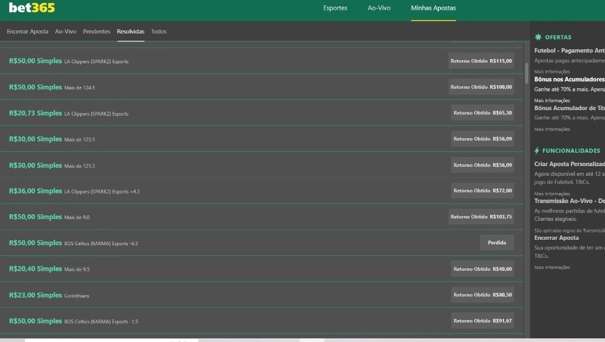Open Encerrar Aposta feature in sidebar
This screenshot has height=342, width=605.
click(556, 238)
